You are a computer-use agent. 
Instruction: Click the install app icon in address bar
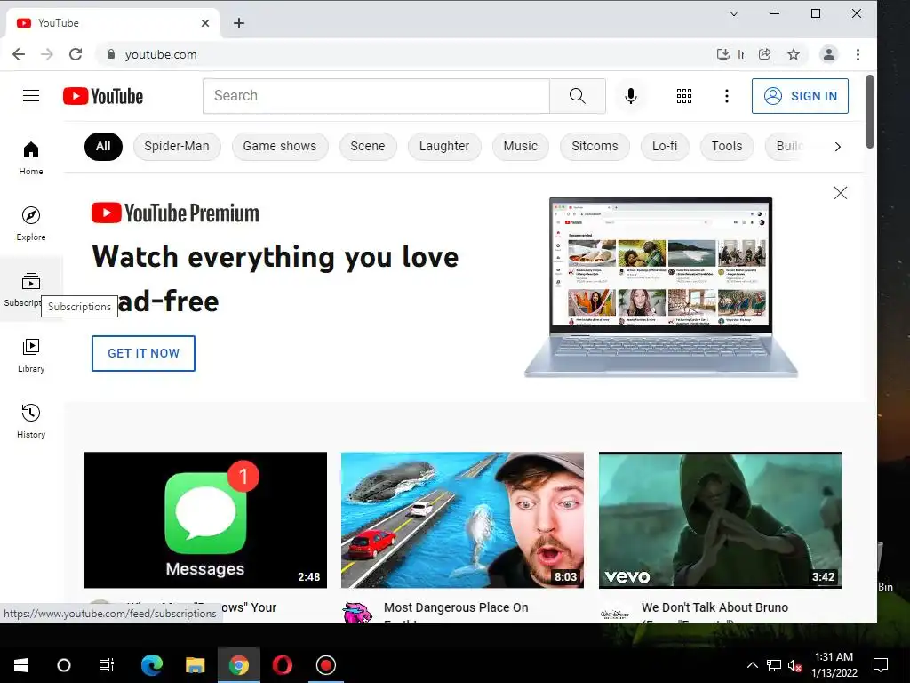point(723,54)
